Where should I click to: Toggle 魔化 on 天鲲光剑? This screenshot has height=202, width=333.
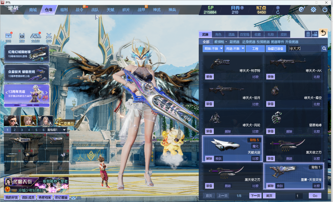(x=256, y=146)
